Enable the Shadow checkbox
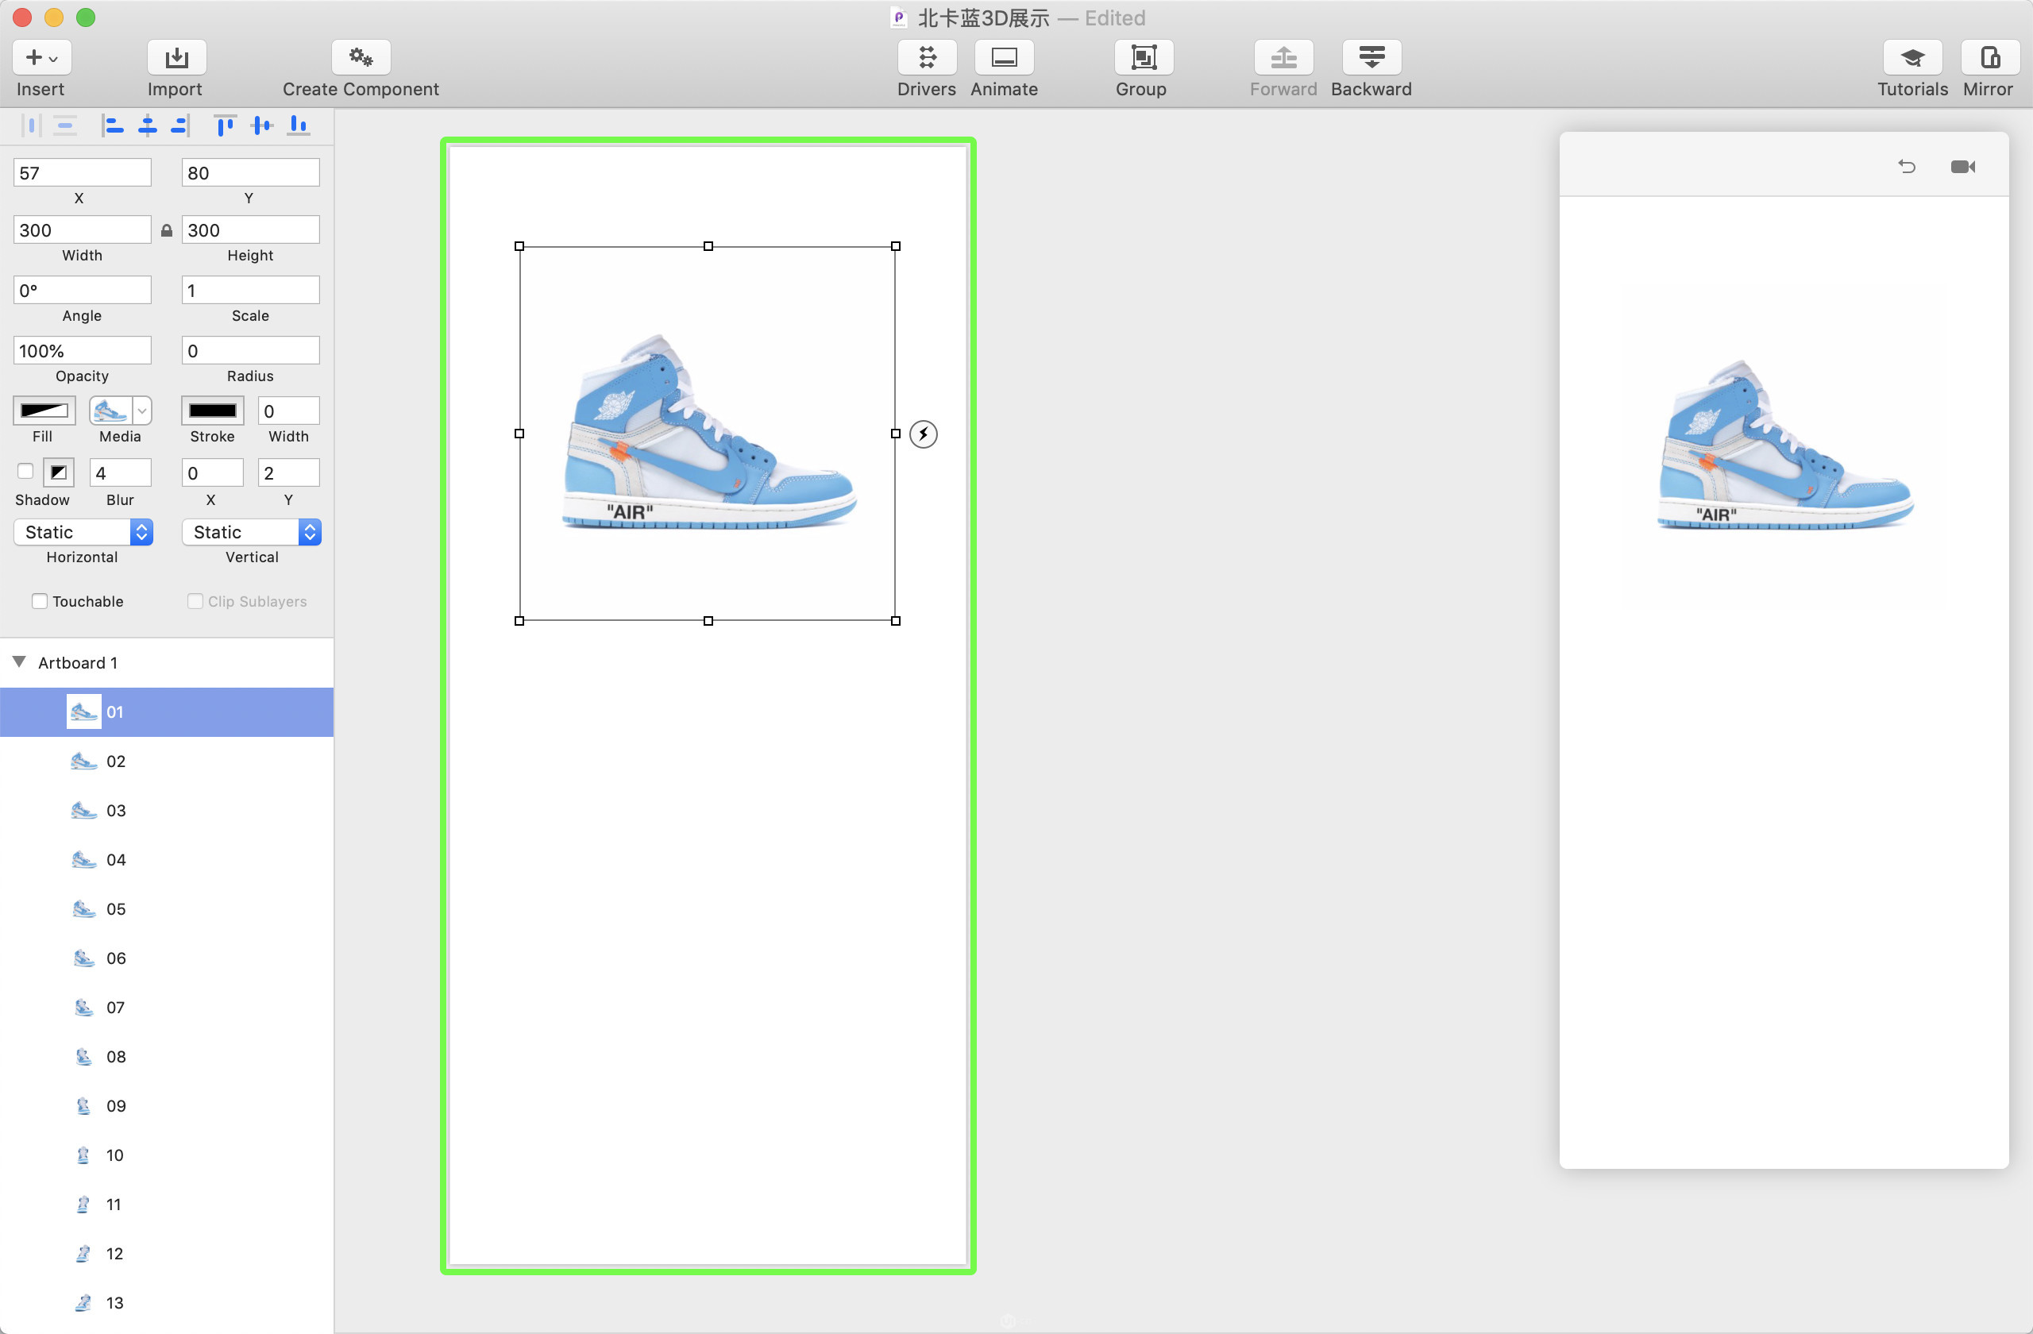This screenshot has width=2033, height=1334. point(25,472)
